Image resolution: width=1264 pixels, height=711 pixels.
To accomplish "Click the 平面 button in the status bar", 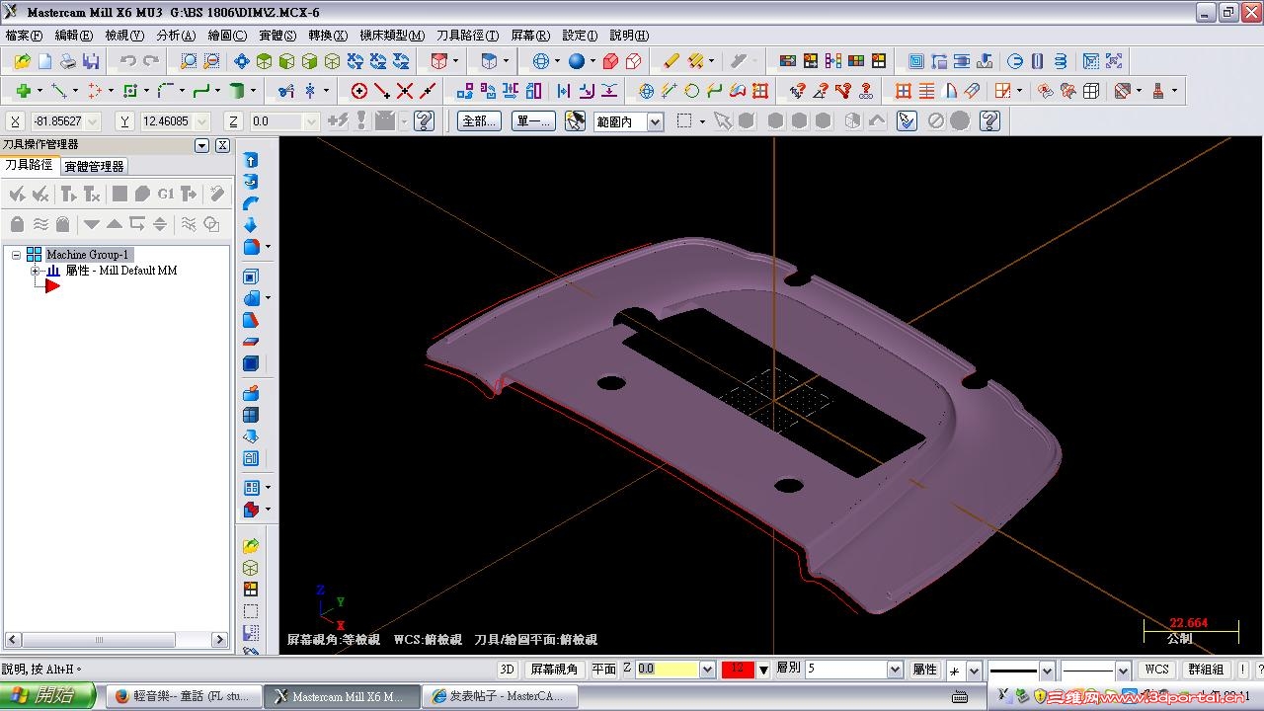I will tap(603, 669).
